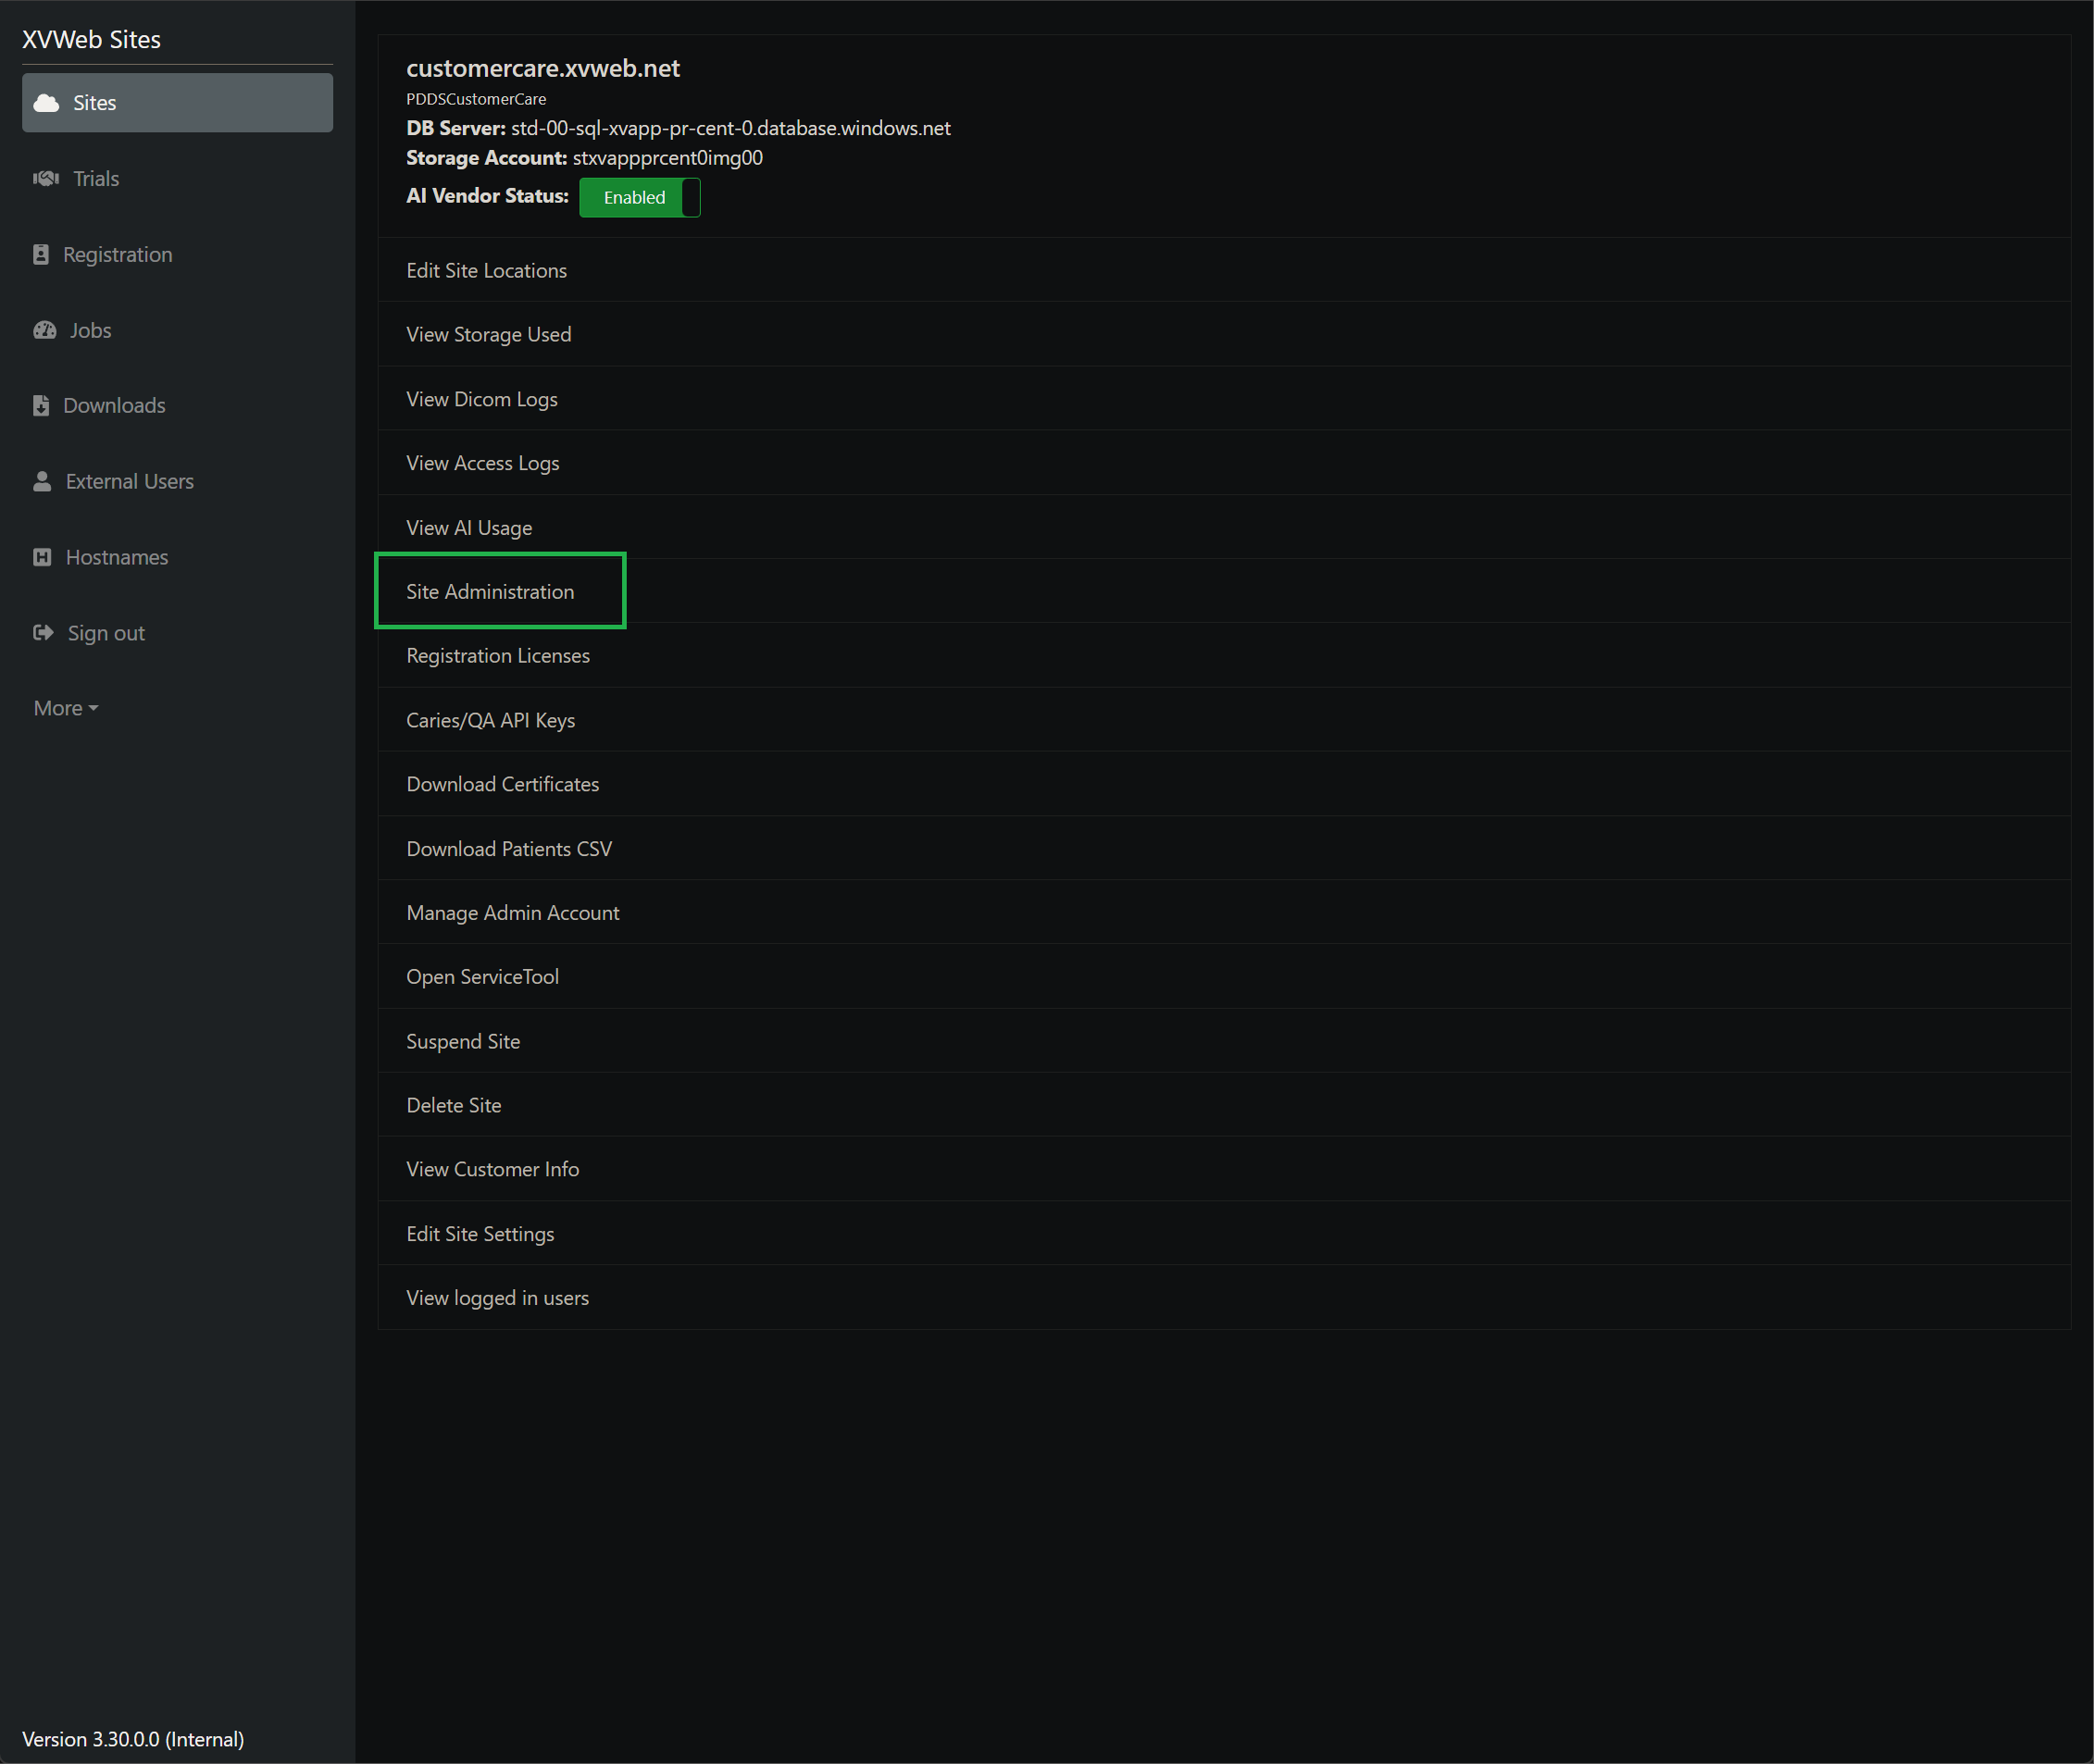Viewport: 2094px width, 1764px height.
Task: Click the handshake icon beside Trials
Action: pos(46,179)
